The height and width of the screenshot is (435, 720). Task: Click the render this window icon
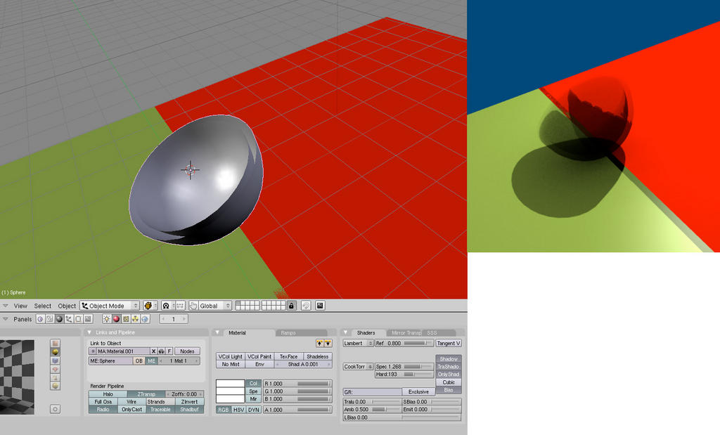click(321, 306)
